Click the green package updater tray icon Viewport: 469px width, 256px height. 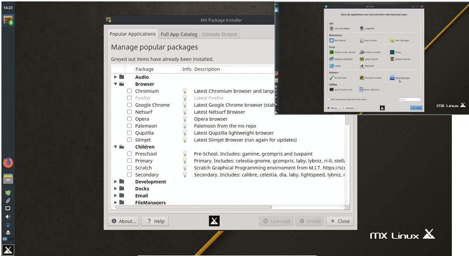click(x=8, y=193)
